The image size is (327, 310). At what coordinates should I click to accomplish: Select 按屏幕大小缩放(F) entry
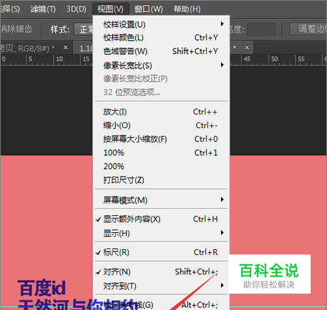pos(162,139)
